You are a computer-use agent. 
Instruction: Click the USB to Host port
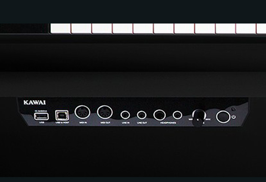point(62,115)
